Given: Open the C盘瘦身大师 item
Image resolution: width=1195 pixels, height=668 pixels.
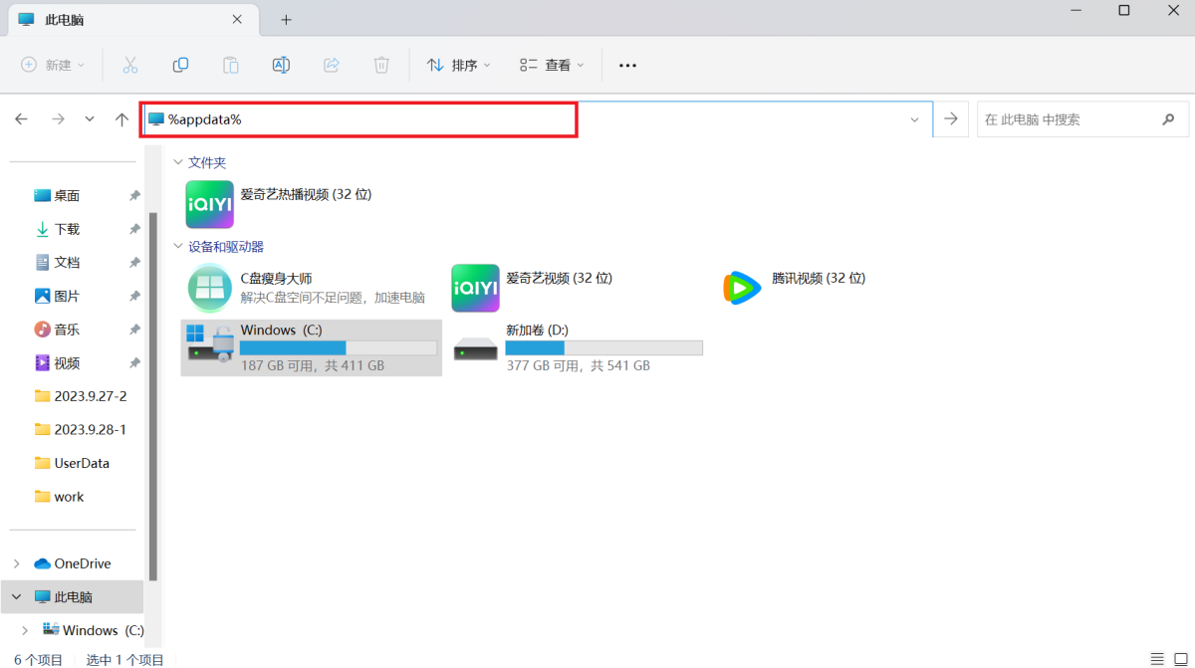Looking at the screenshot, I should (x=209, y=288).
